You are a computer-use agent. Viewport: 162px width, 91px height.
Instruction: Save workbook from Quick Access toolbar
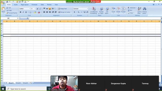[x=7, y=2]
